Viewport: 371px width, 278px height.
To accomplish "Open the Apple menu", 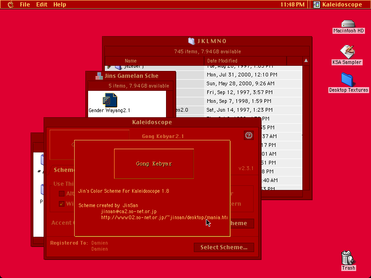I will [11, 5].
